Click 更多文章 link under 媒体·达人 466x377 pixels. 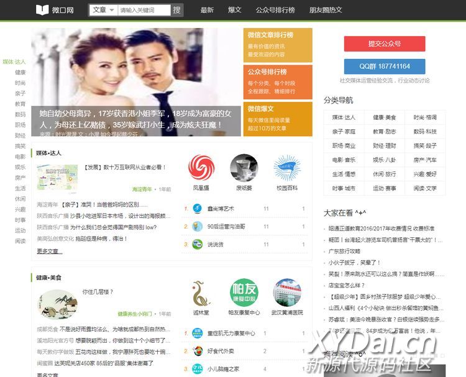coord(49,252)
